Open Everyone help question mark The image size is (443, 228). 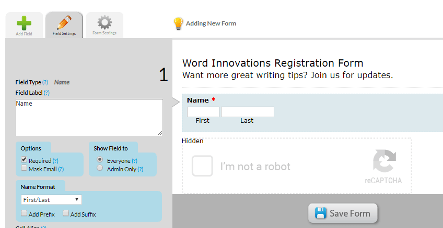pos(134,161)
